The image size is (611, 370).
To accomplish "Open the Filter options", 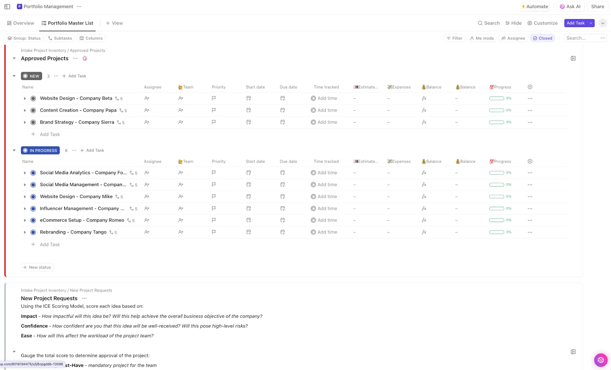I will pyautogui.click(x=454, y=38).
